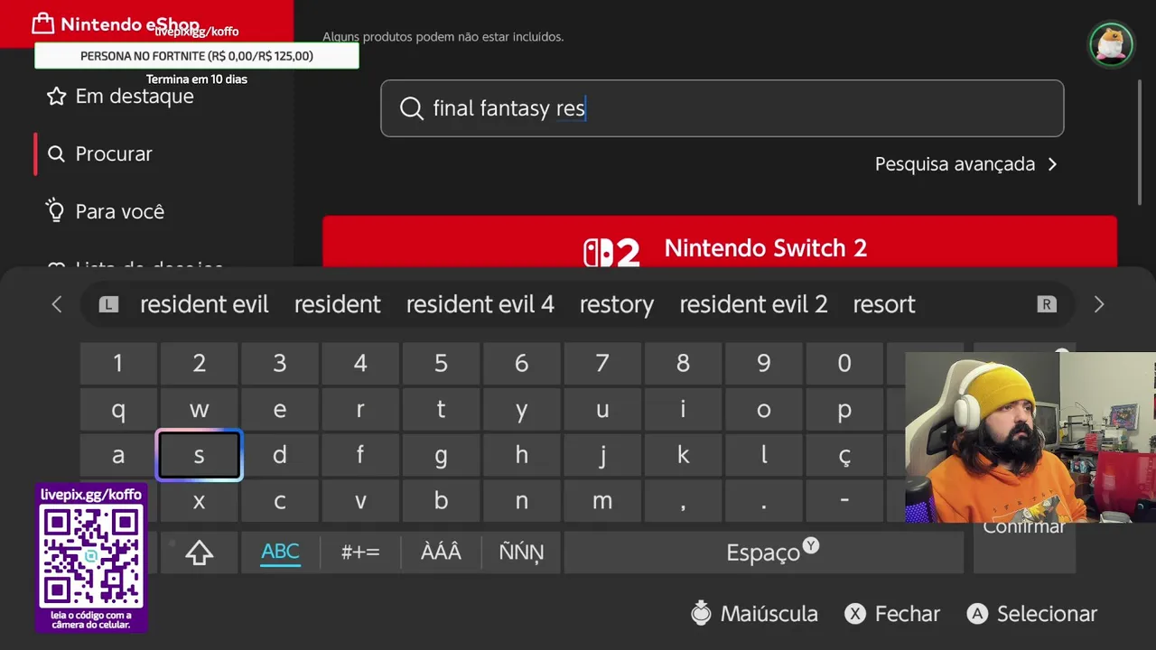Open the Nintendo Switch 2 banner
The image size is (1156, 650).
pos(720,241)
